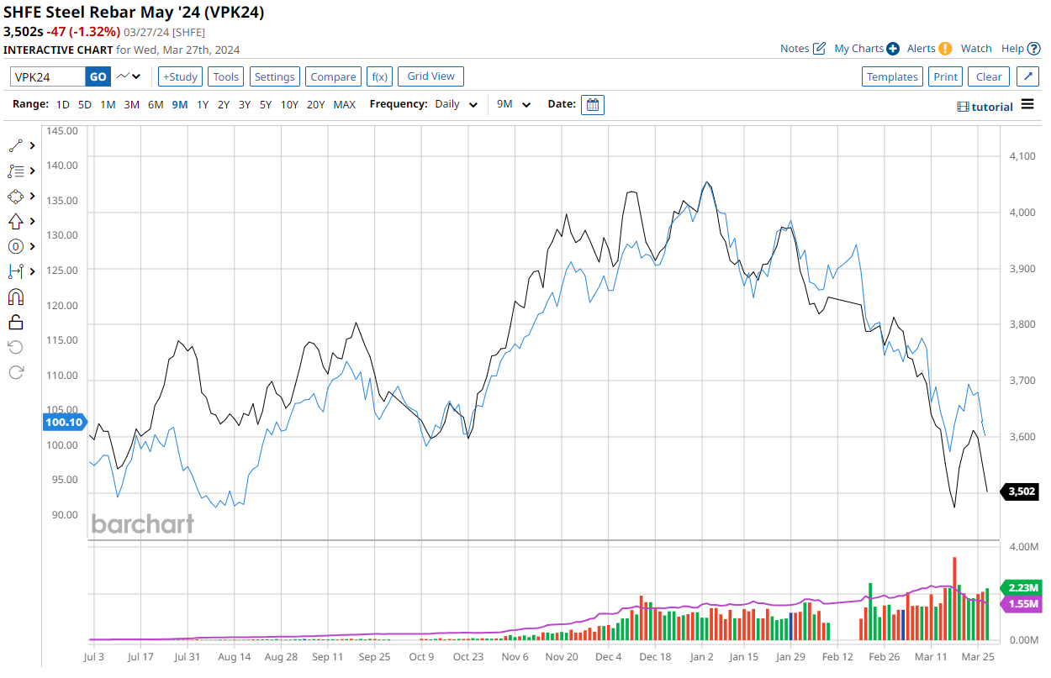
Task: Open the Fibonacci retracement tool icon
Action: point(16,171)
